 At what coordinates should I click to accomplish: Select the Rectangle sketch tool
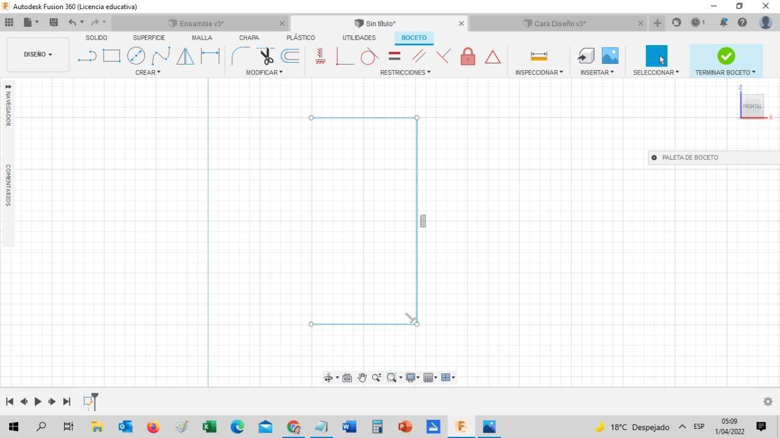point(112,56)
